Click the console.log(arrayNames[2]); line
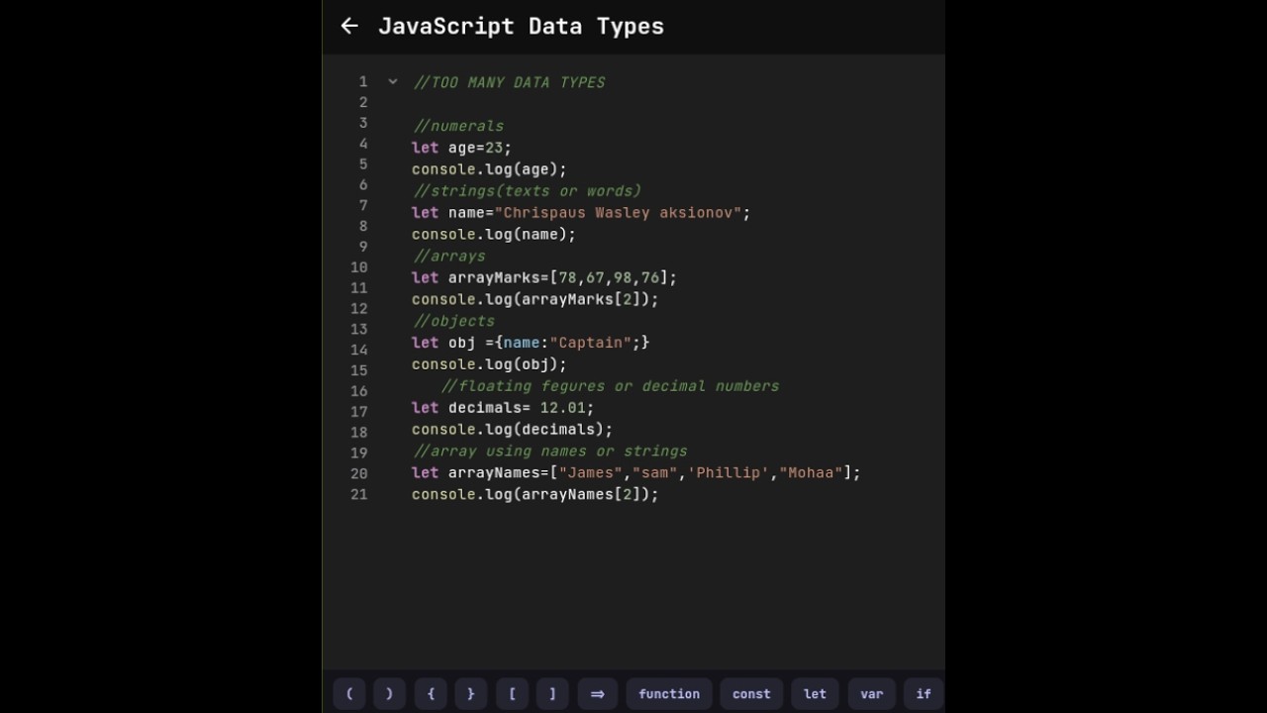 (535, 494)
